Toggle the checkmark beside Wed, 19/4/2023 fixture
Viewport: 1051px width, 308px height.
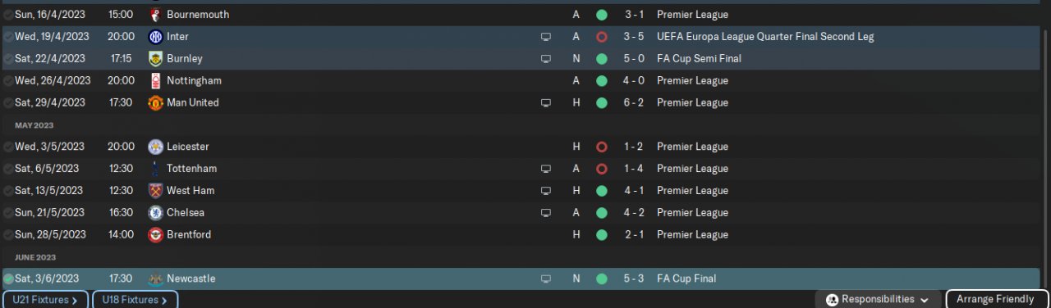click(8, 37)
